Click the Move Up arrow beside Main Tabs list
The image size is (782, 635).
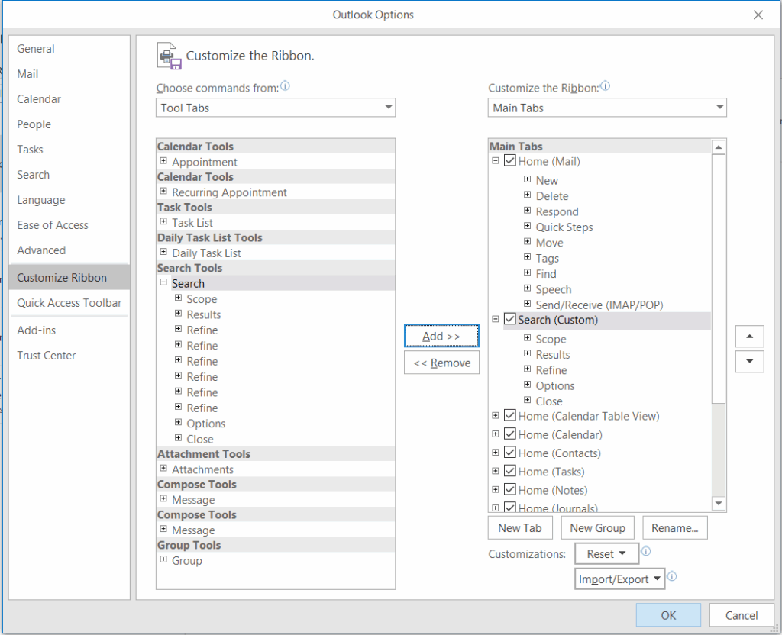(749, 336)
